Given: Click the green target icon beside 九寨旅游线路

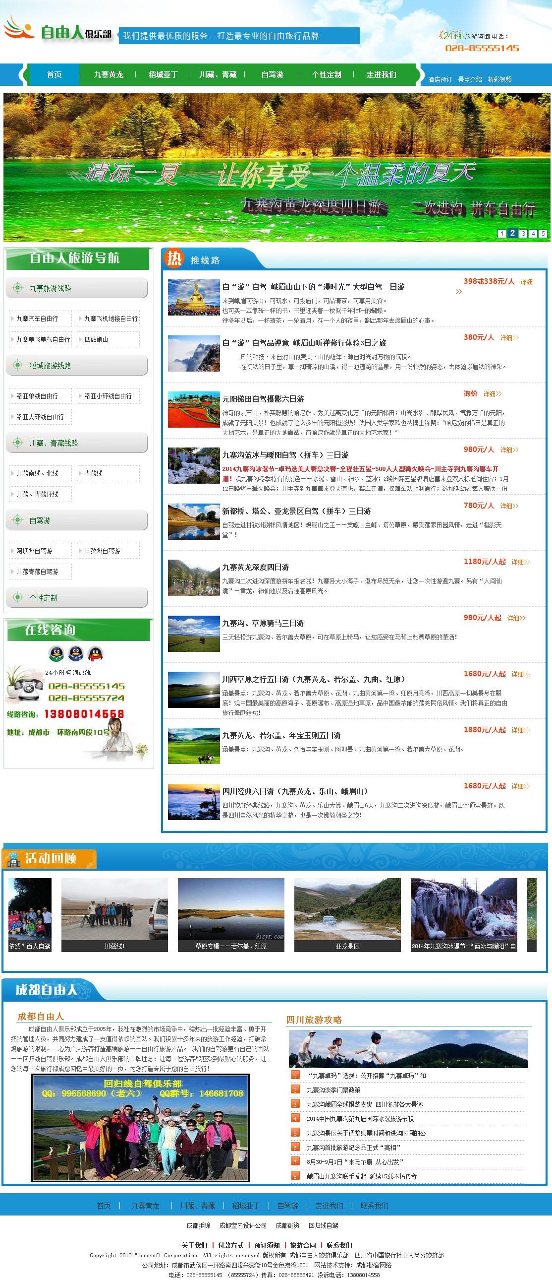Looking at the screenshot, I should (17, 287).
